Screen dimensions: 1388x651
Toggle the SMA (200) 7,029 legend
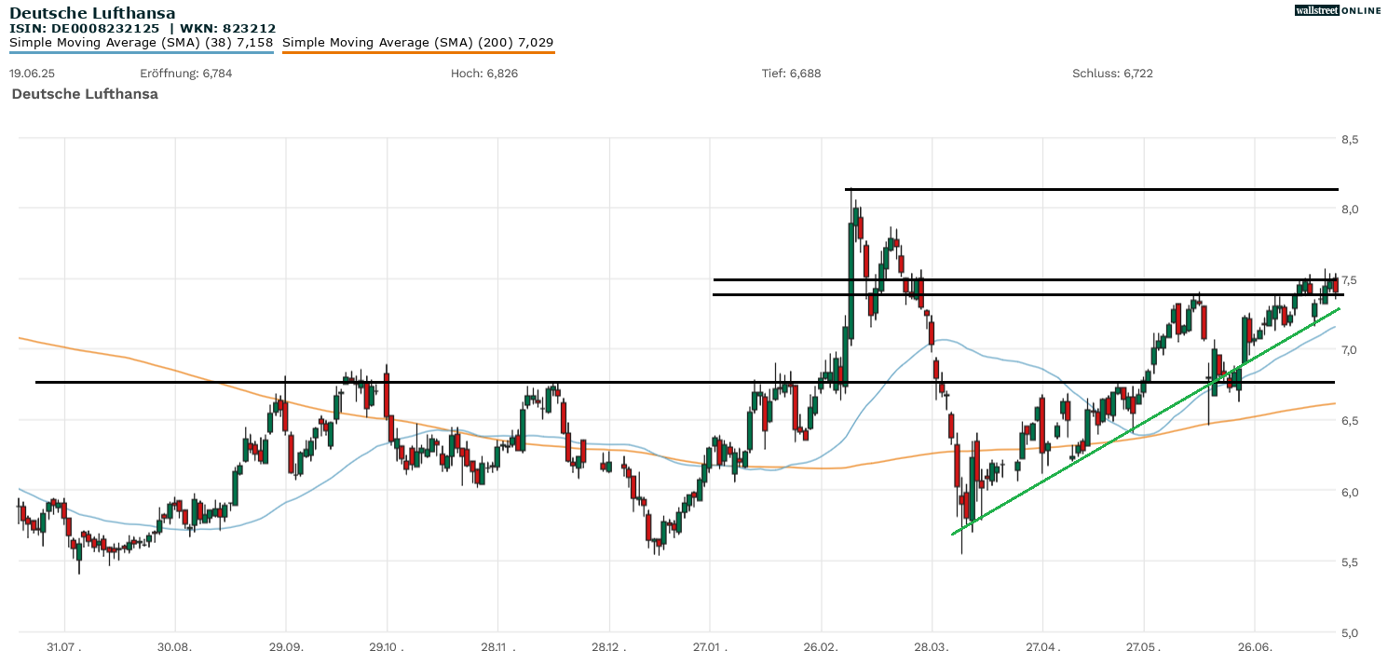pos(417,43)
